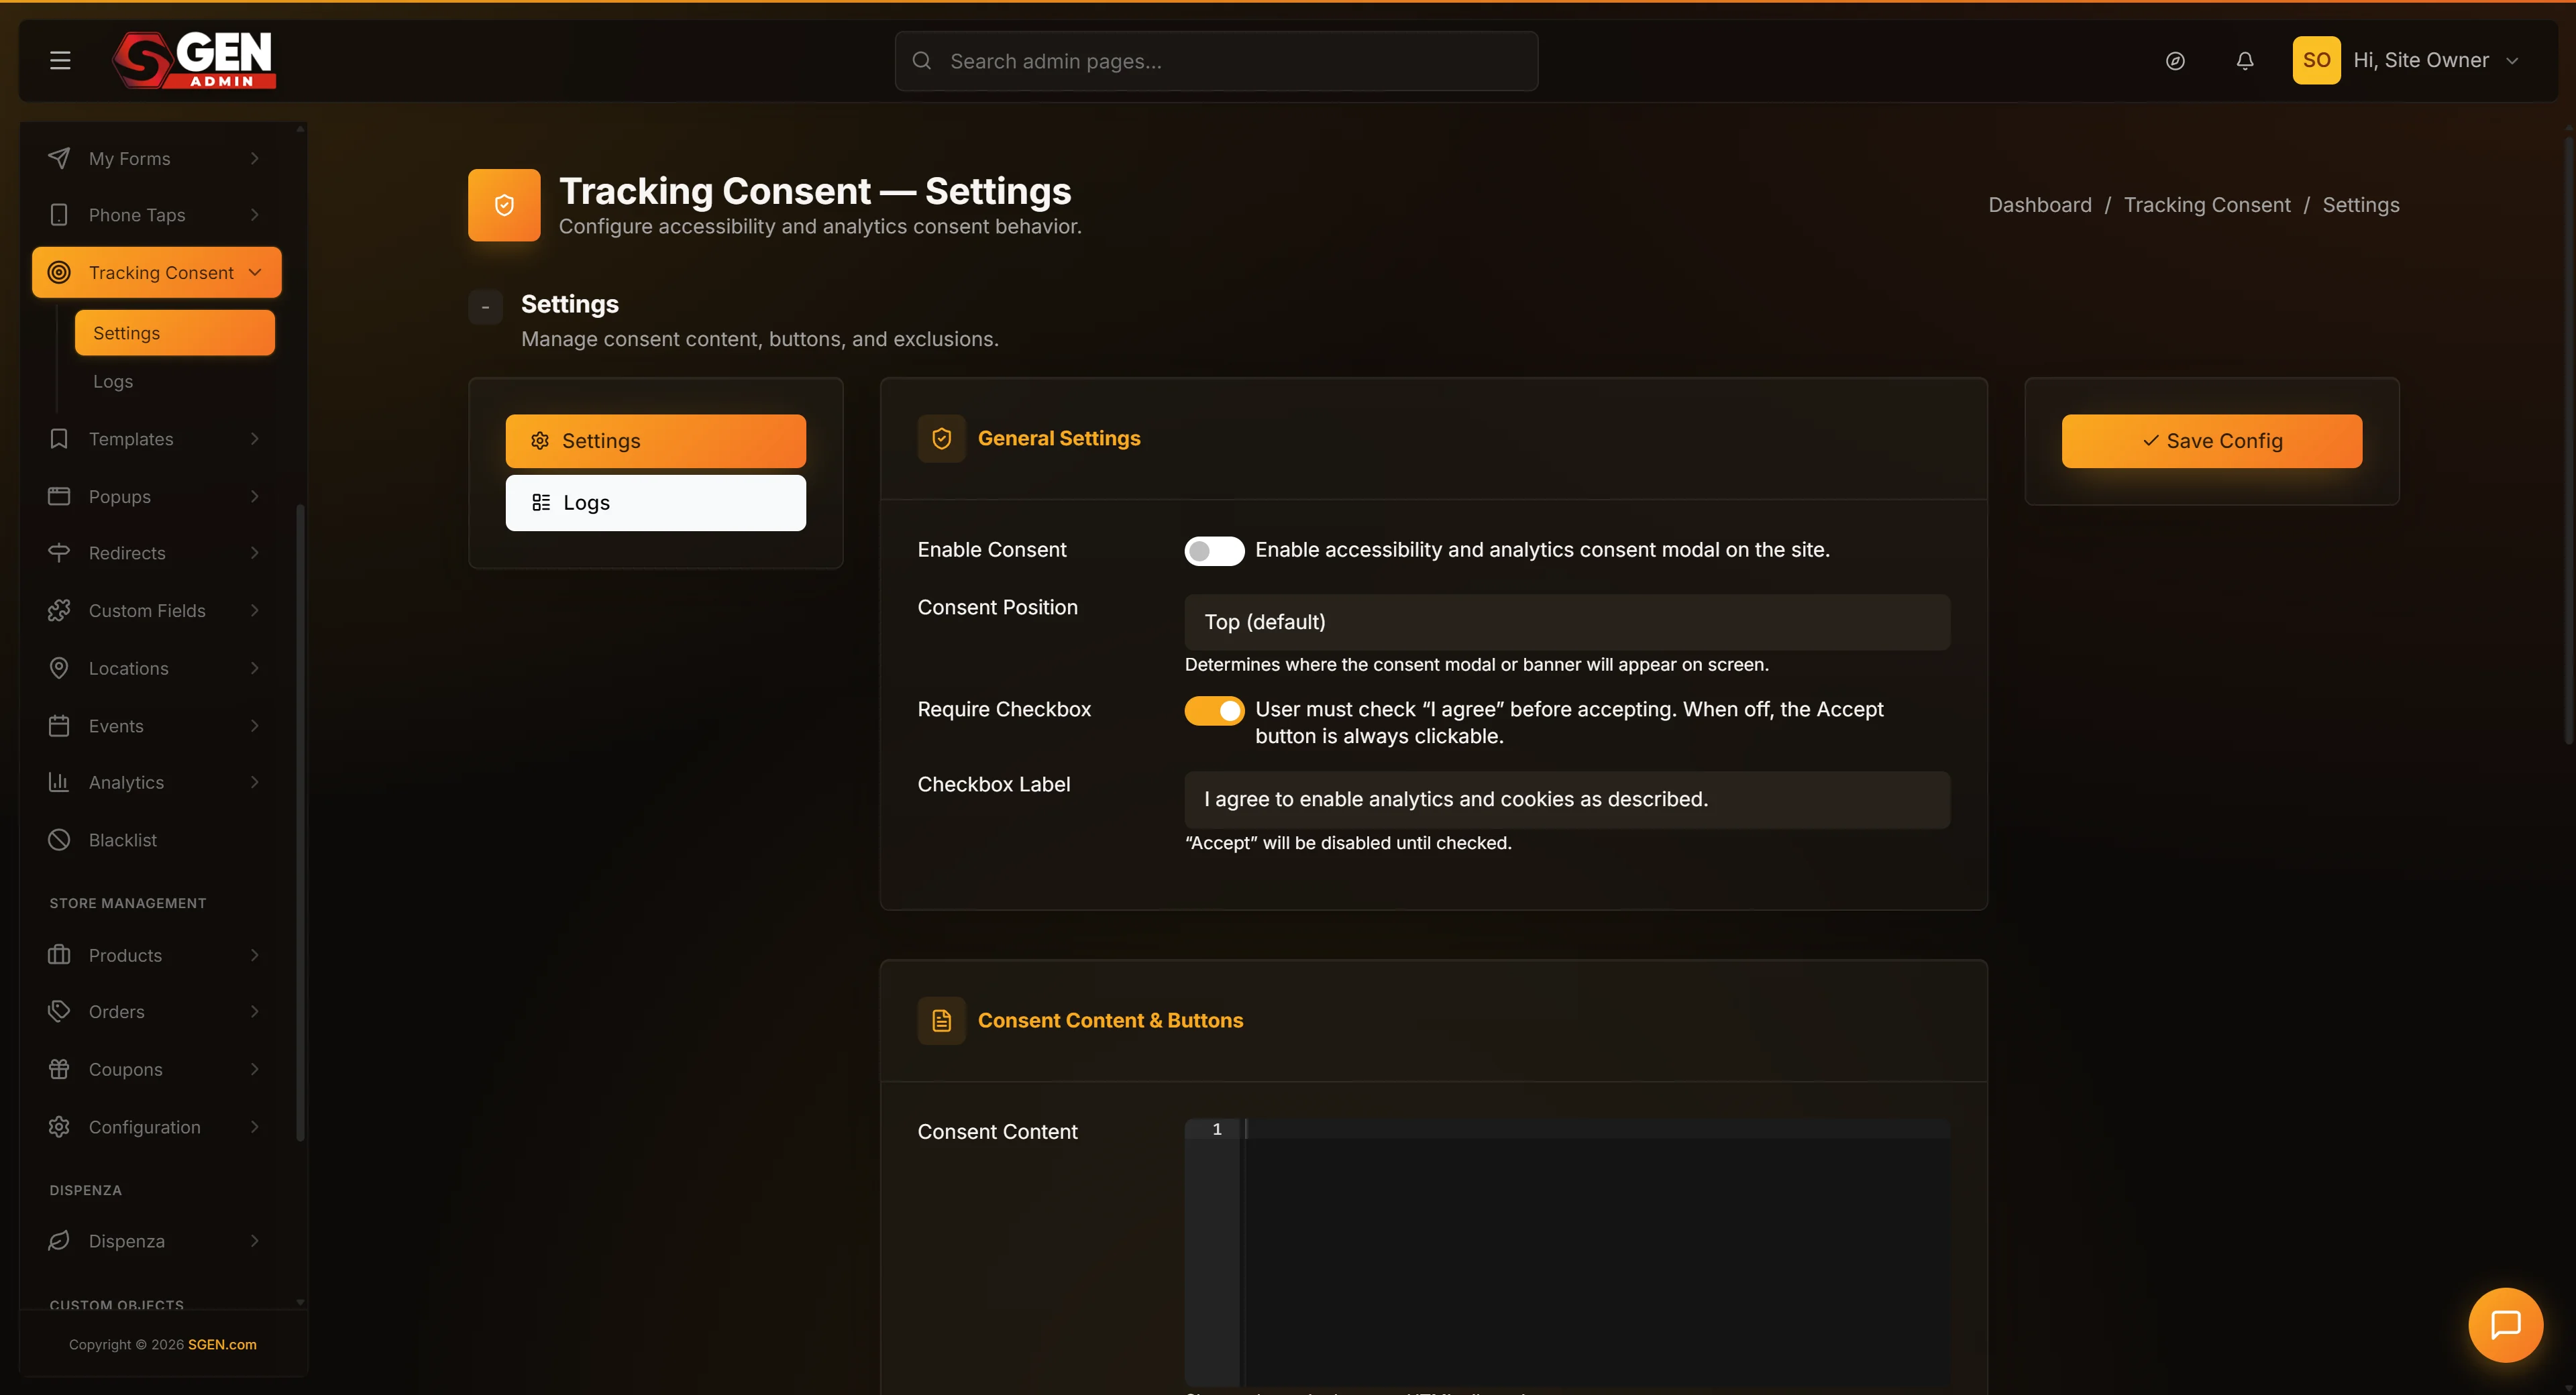Expand the Analytics submenu chevron
This screenshot has width=2576, height=1395.
tap(255, 782)
